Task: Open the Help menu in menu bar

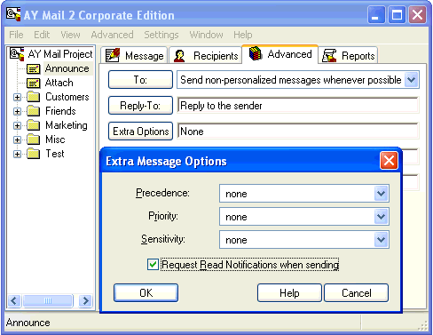Action: tap(243, 35)
